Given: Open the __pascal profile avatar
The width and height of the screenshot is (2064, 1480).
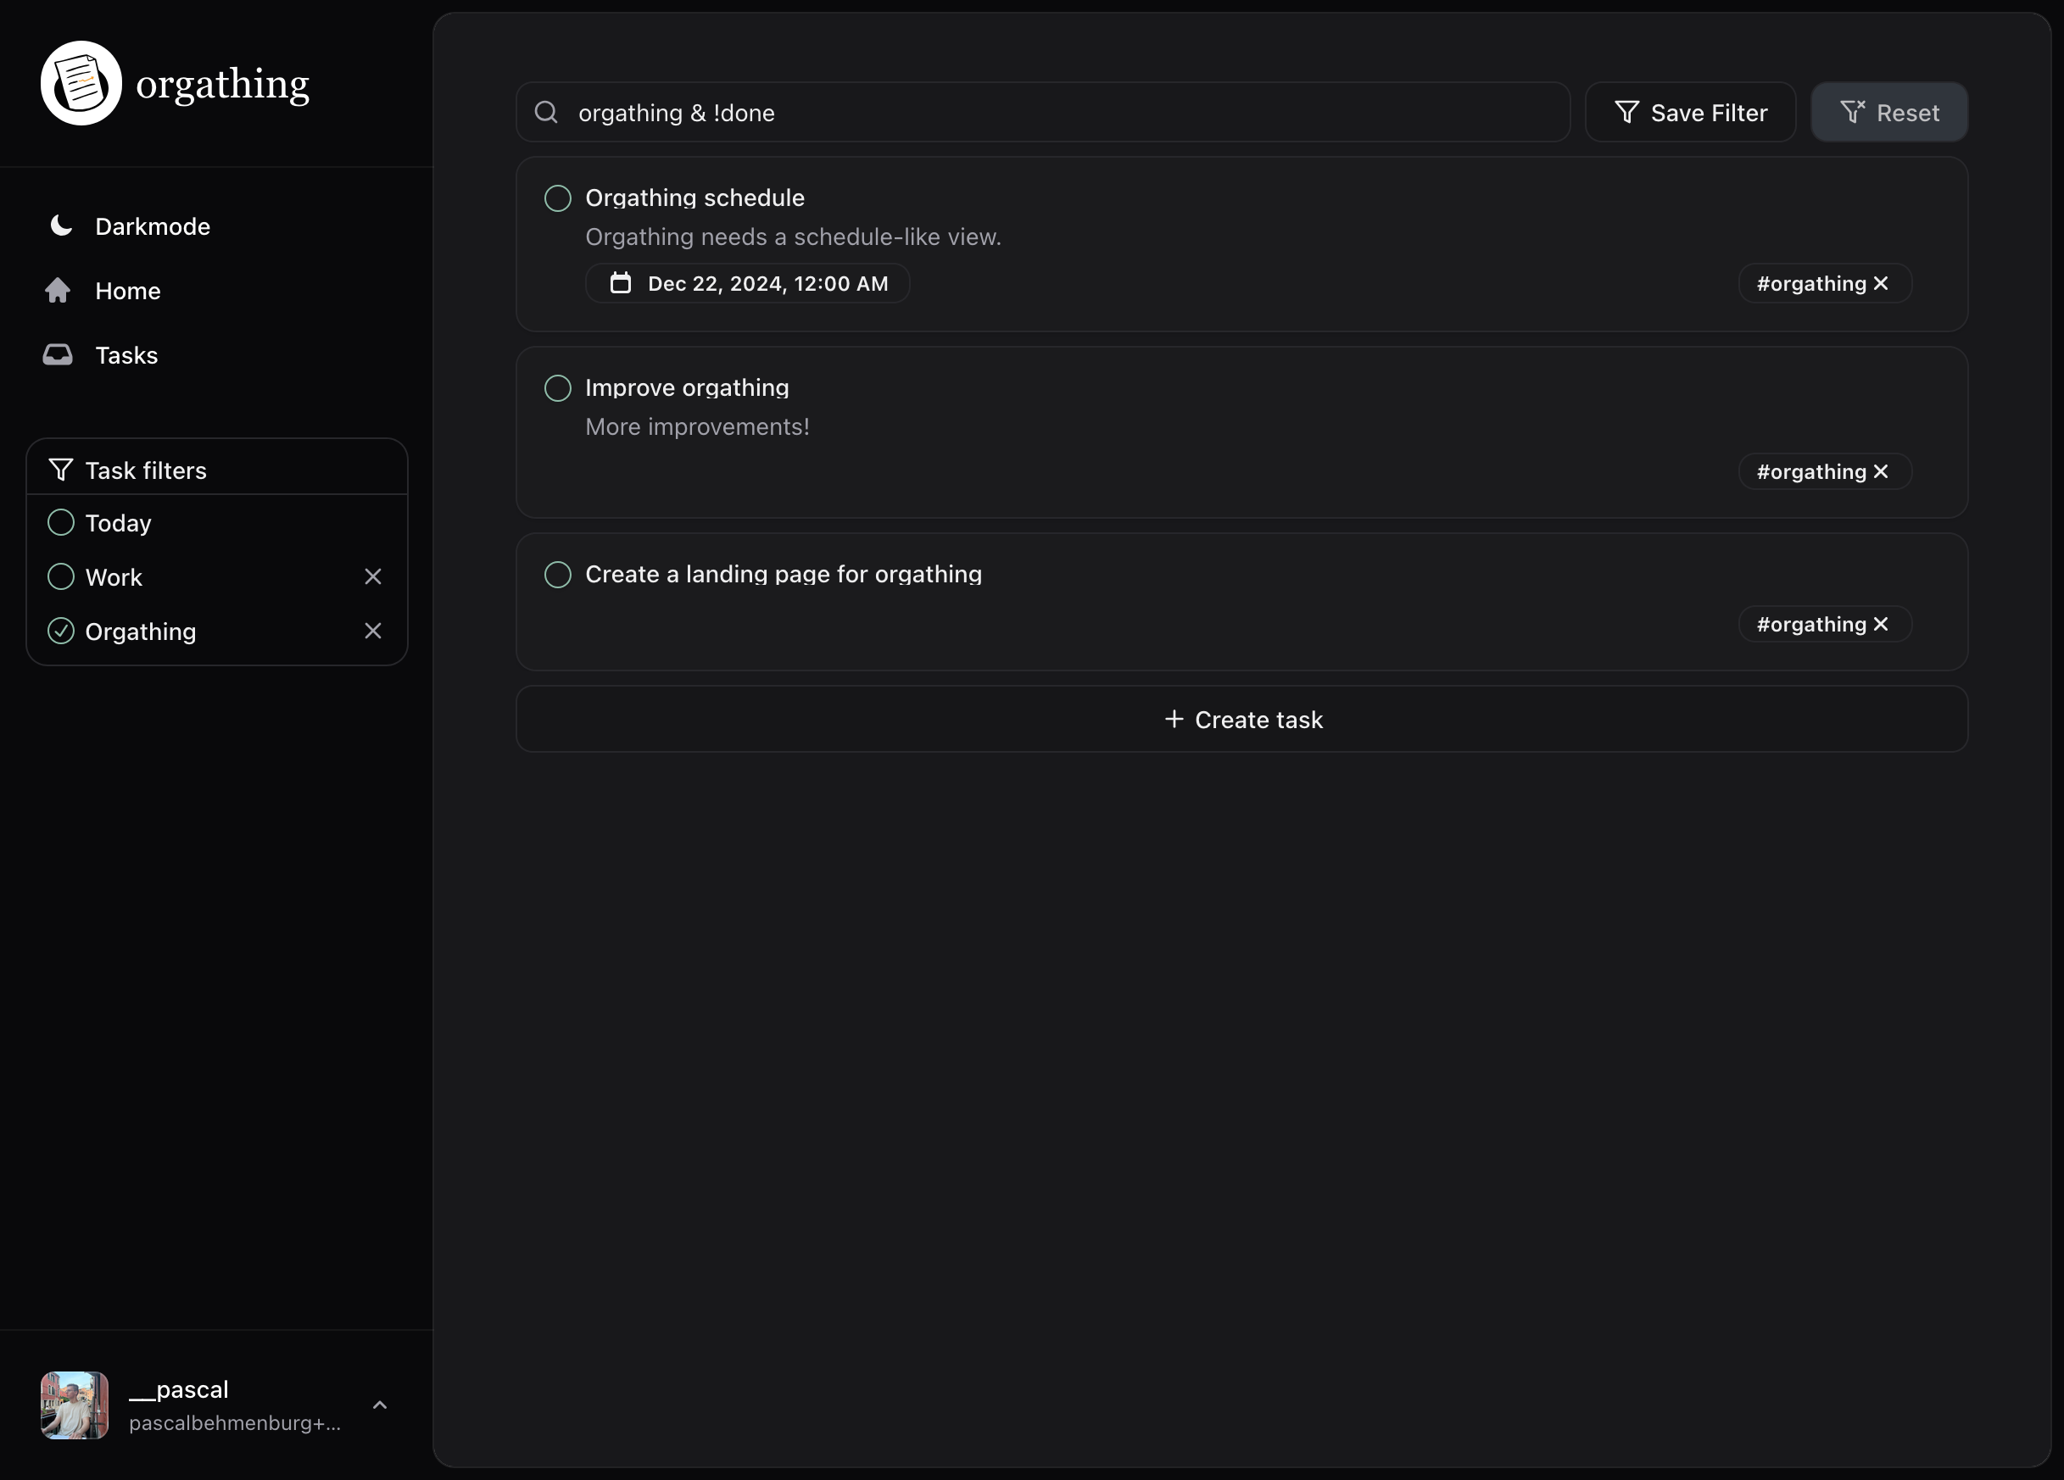Looking at the screenshot, I should pyautogui.click(x=74, y=1405).
